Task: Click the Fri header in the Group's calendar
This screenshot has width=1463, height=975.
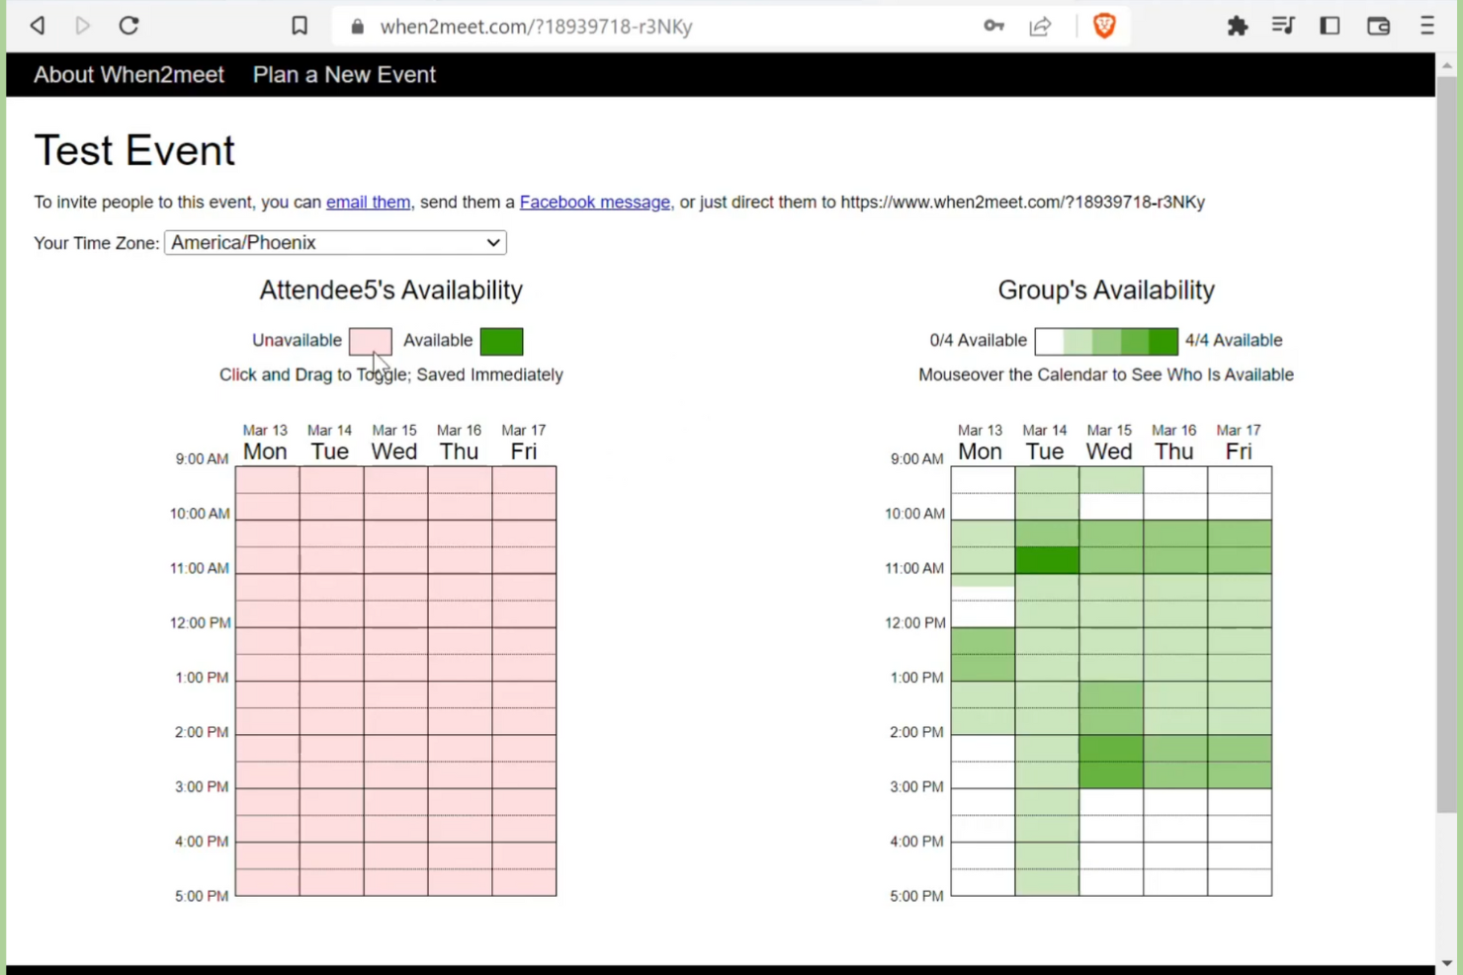Action: (x=1239, y=451)
